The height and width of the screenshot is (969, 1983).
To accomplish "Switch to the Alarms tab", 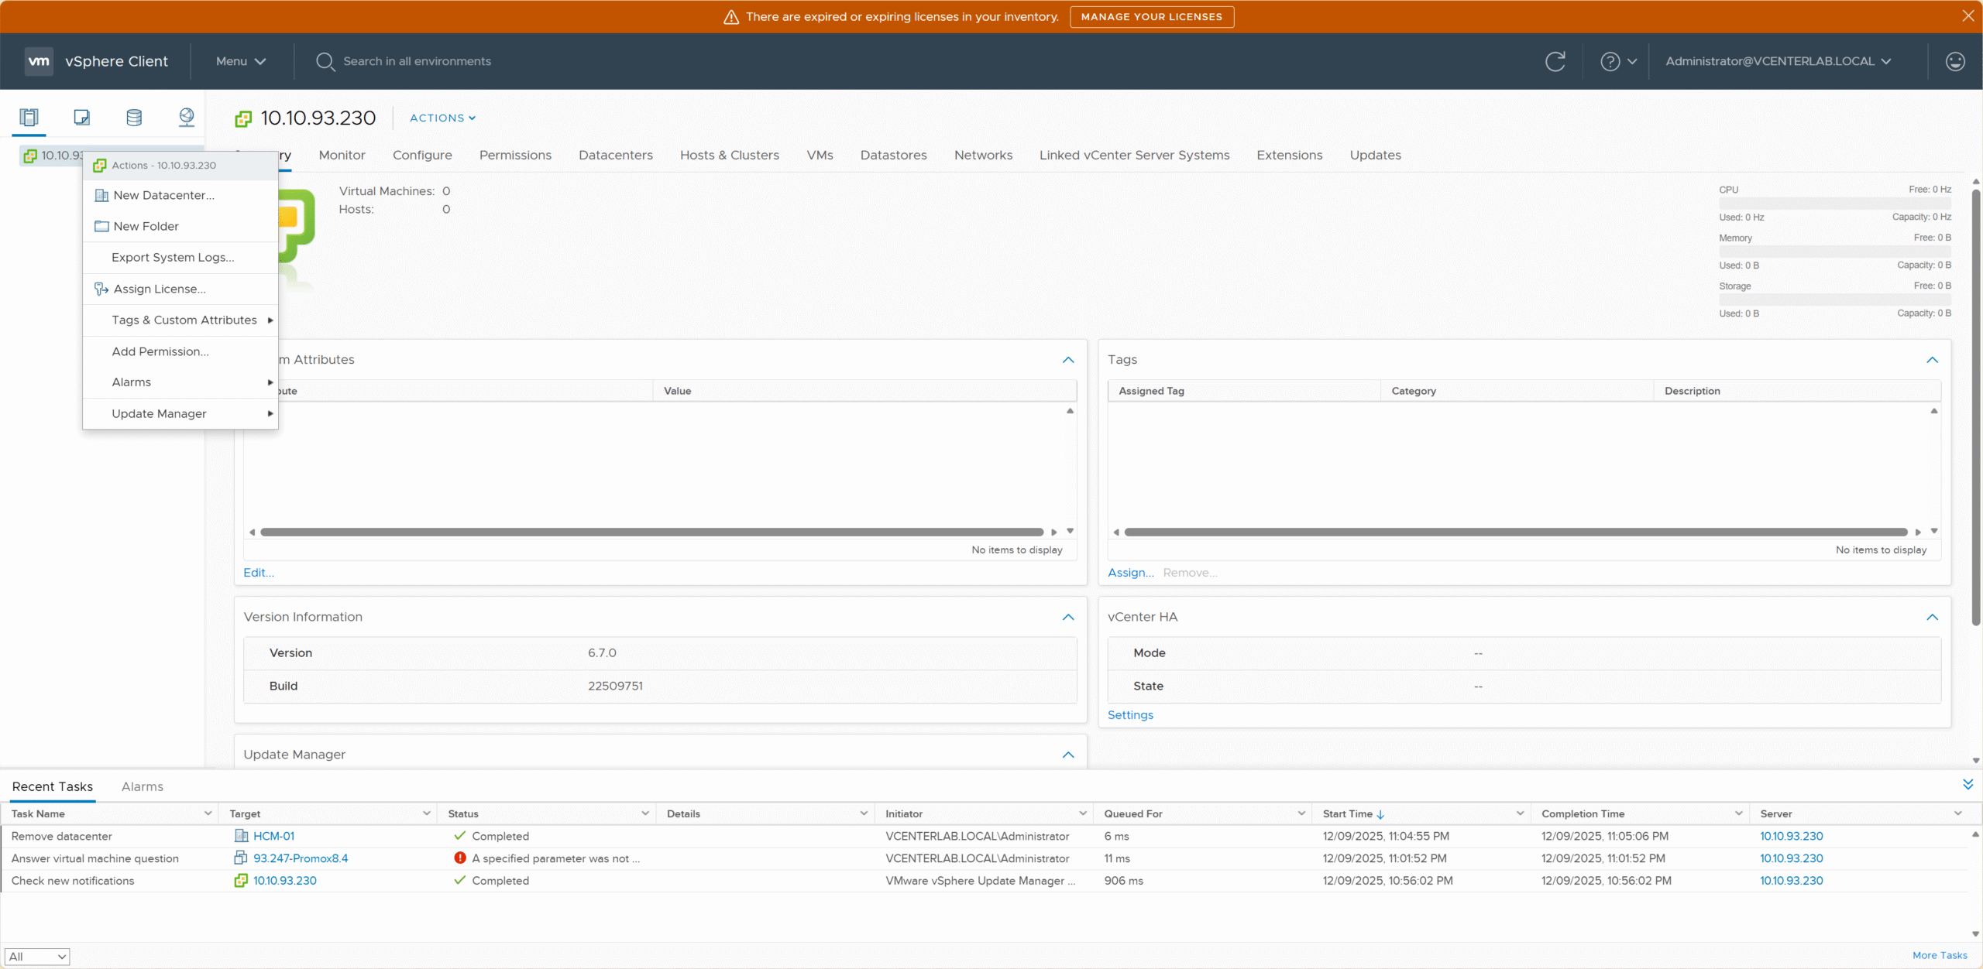I will tap(142, 786).
